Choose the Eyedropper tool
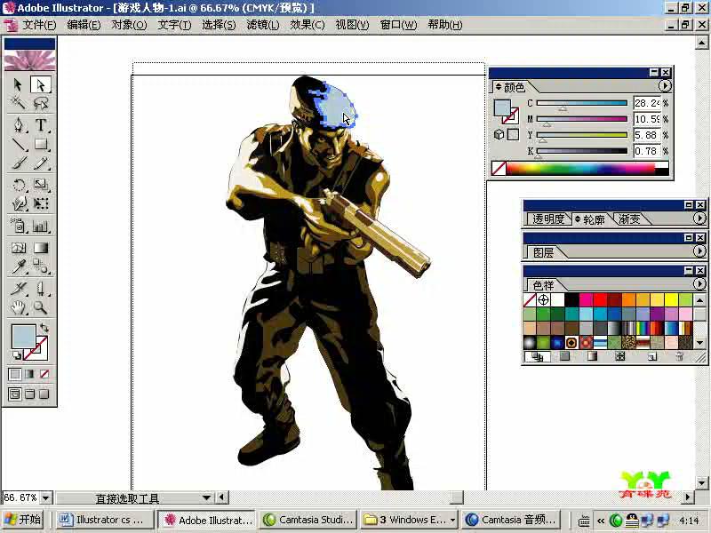The image size is (711, 533). coord(18,267)
